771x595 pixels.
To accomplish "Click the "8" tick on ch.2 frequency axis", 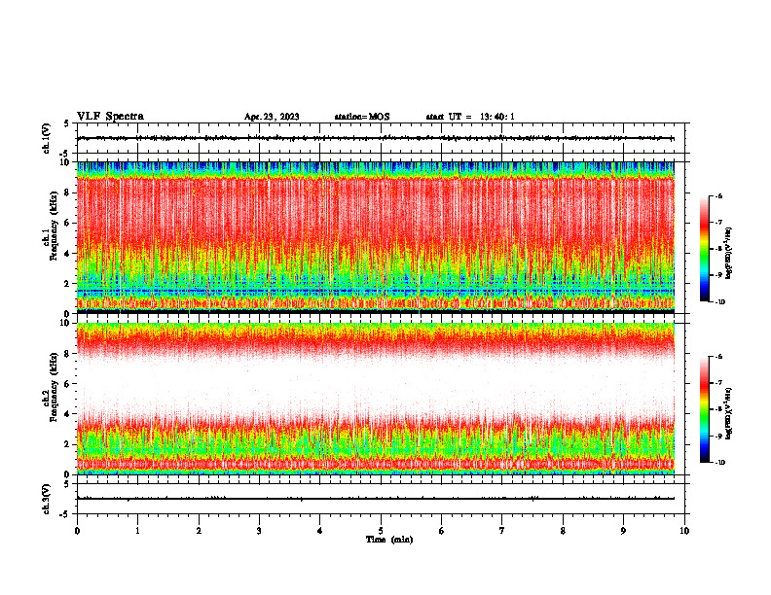I will tap(68, 354).
